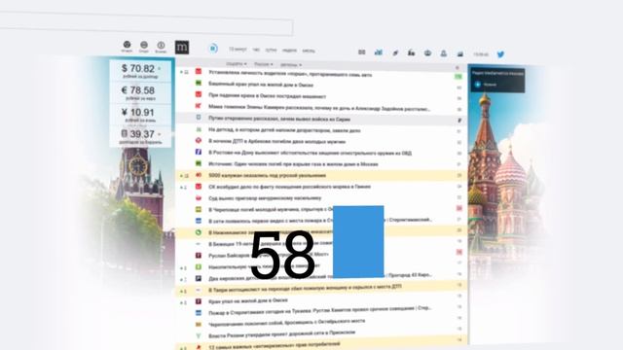This screenshot has width=623, height=350.
Task: Click the source icon beside 'Пожар в Стерлитамаке сегодня'
Action: [x=199, y=313]
